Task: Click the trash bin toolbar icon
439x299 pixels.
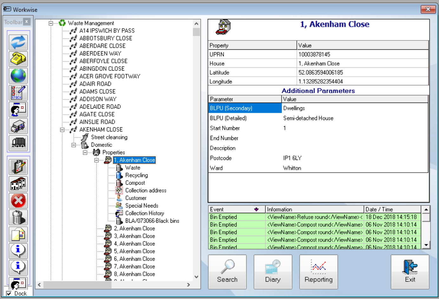Action: 18,218
